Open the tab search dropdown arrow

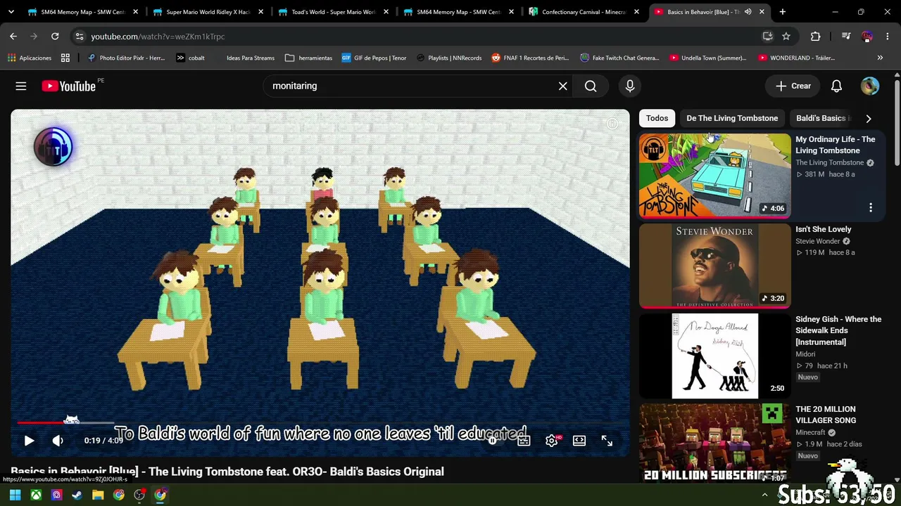(10, 12)
